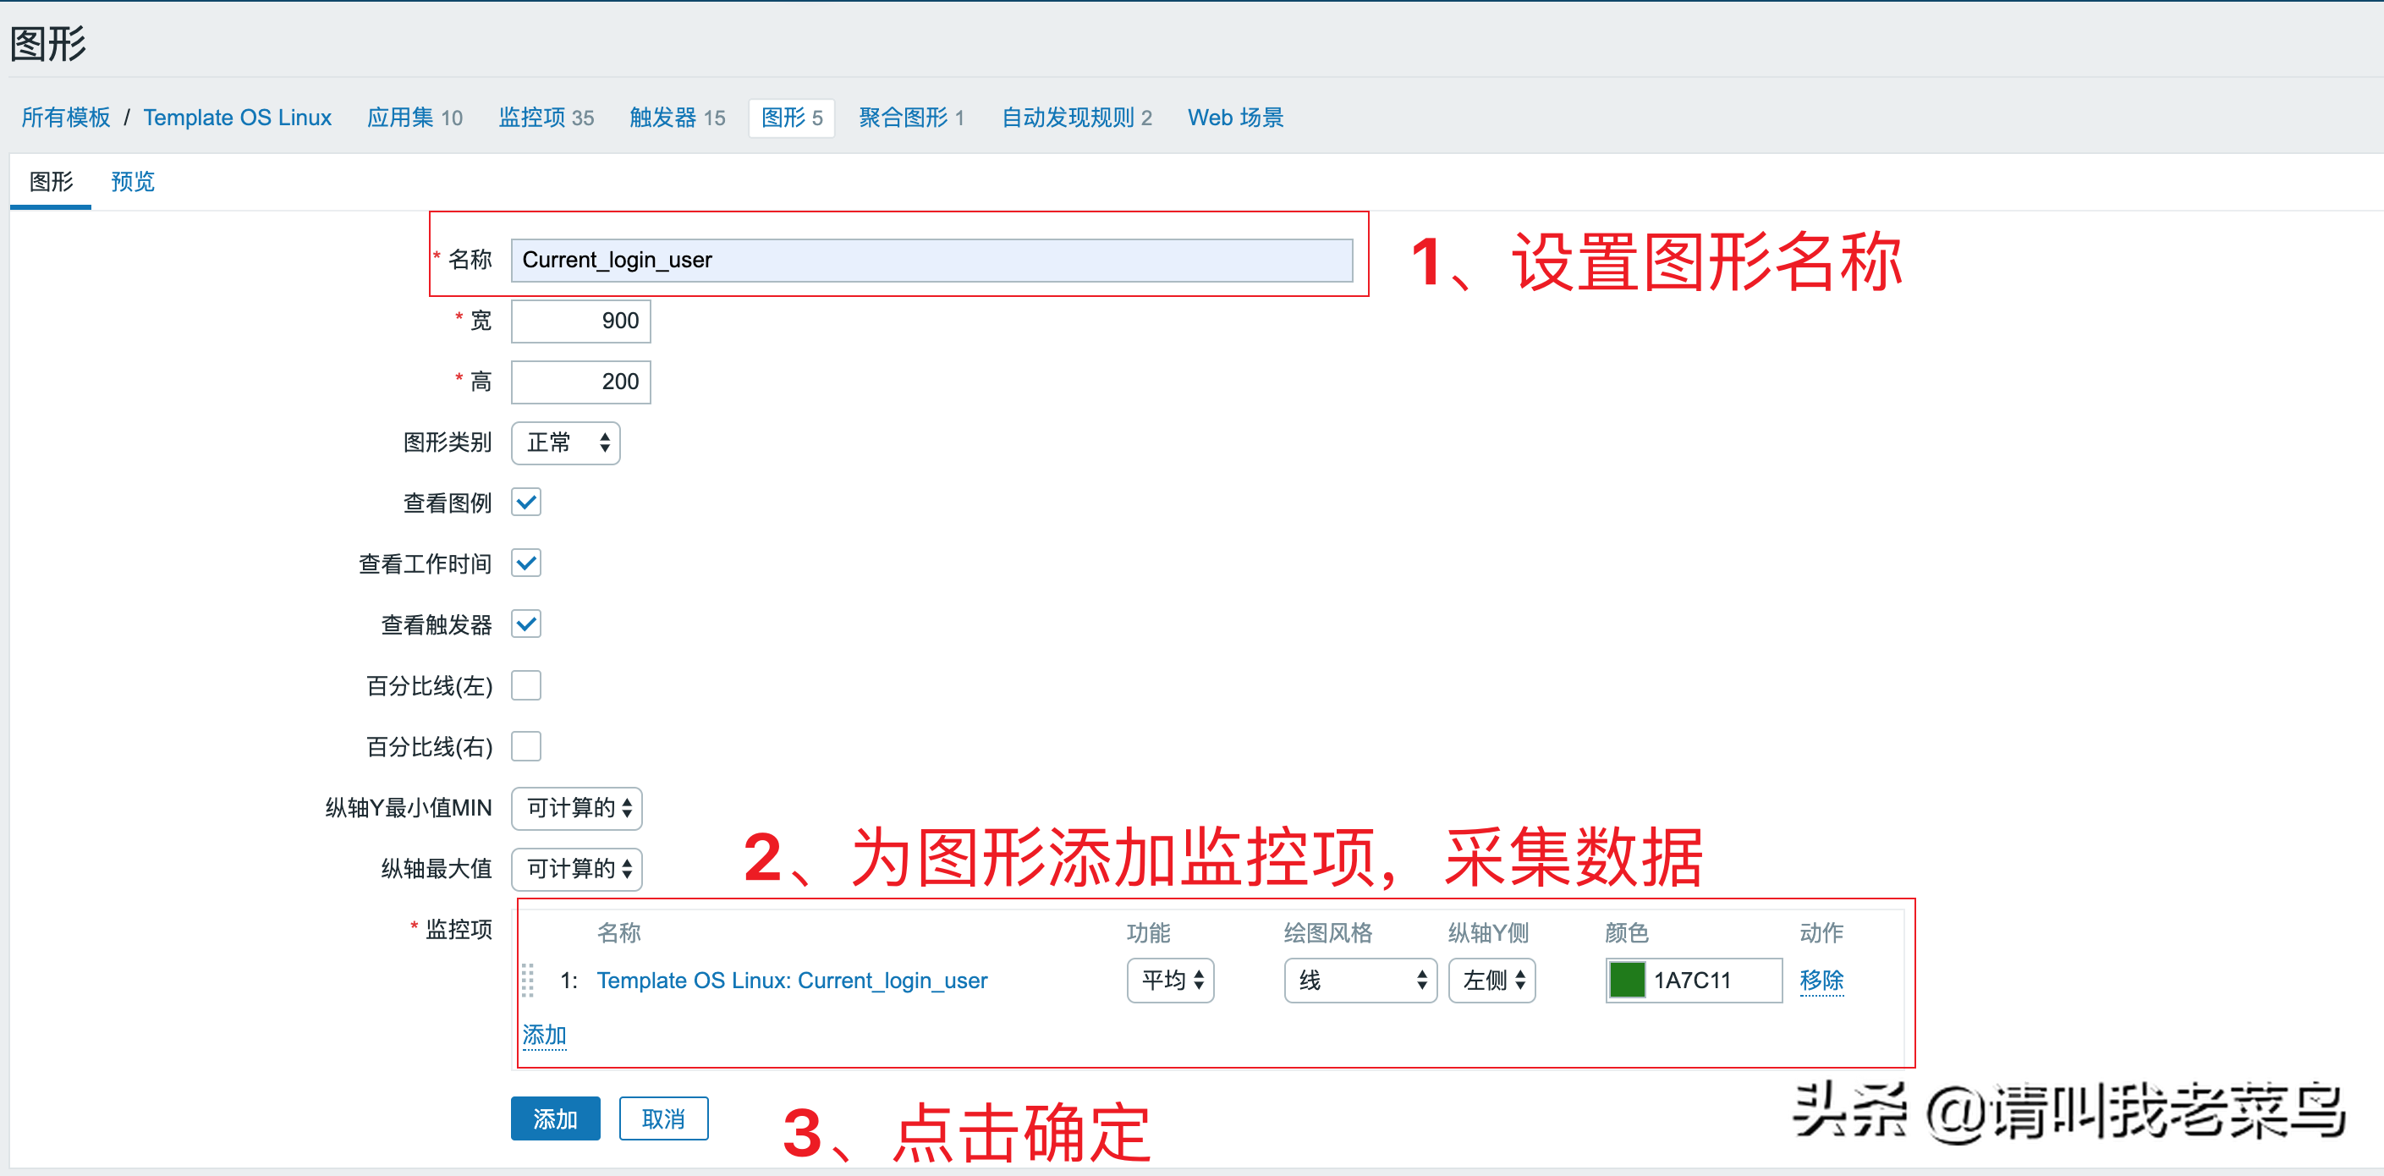Click the drag handle beside item 1
The width and height of the screenshot is (2384, 1176).
[529, 981]
